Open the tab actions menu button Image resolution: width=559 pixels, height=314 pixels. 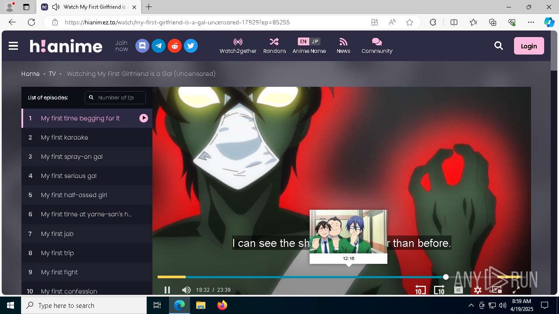(x=26, y=7)
